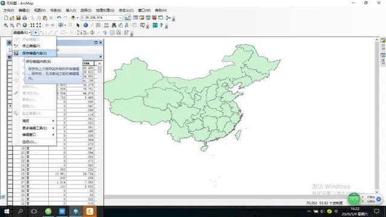Open 选项(O)... from Editor menu
The image size is (386, 217).
(34, 142)
